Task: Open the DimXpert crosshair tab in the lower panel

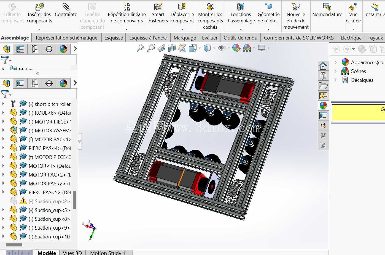Action: click(x=49, y=83)
